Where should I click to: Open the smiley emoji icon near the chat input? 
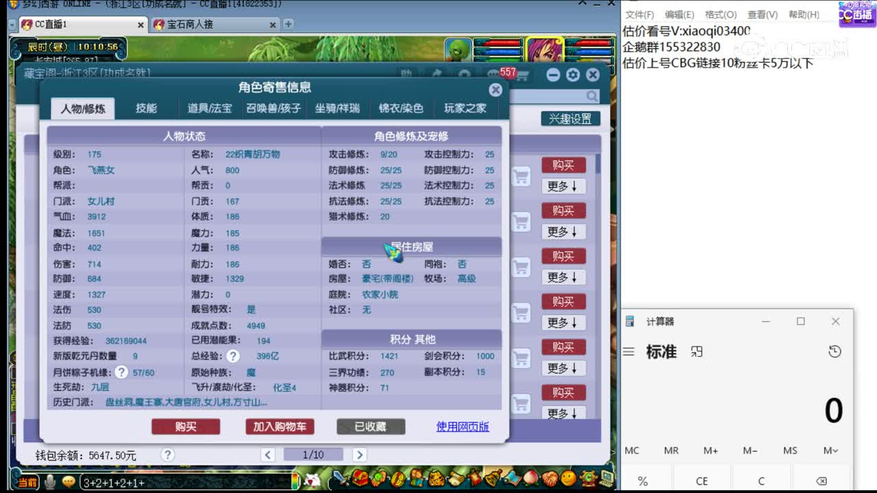click(68, 481)
